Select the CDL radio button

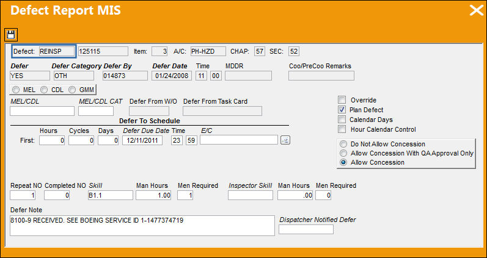(44, 90)
